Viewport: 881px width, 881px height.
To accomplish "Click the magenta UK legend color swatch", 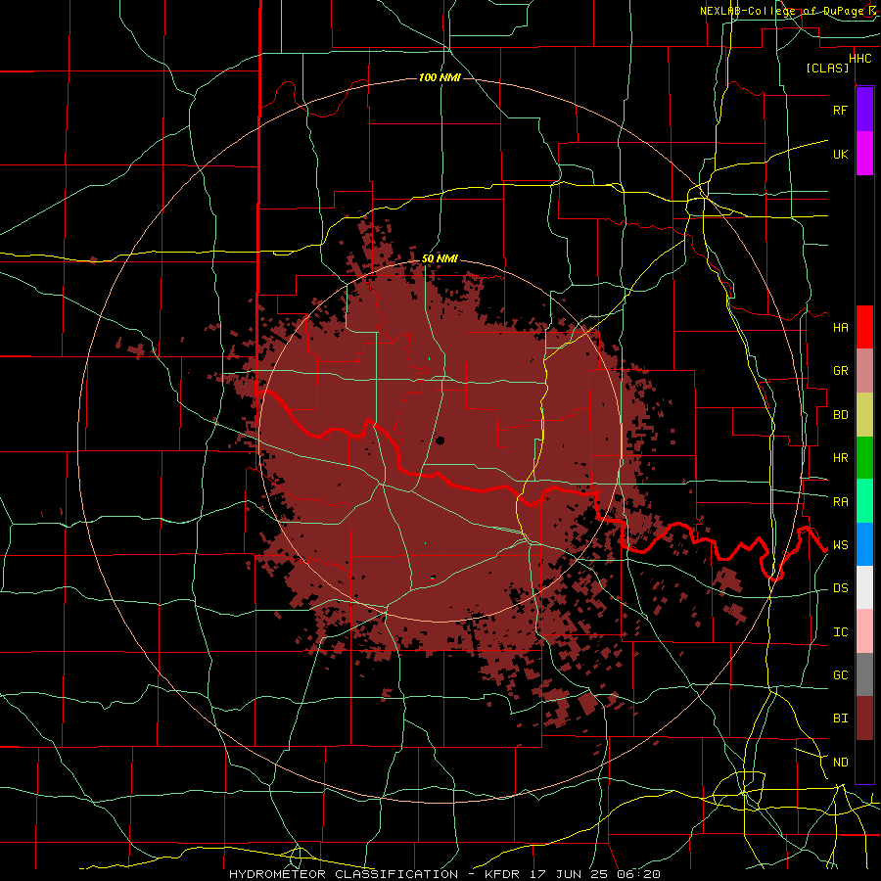I will [864, 154].
